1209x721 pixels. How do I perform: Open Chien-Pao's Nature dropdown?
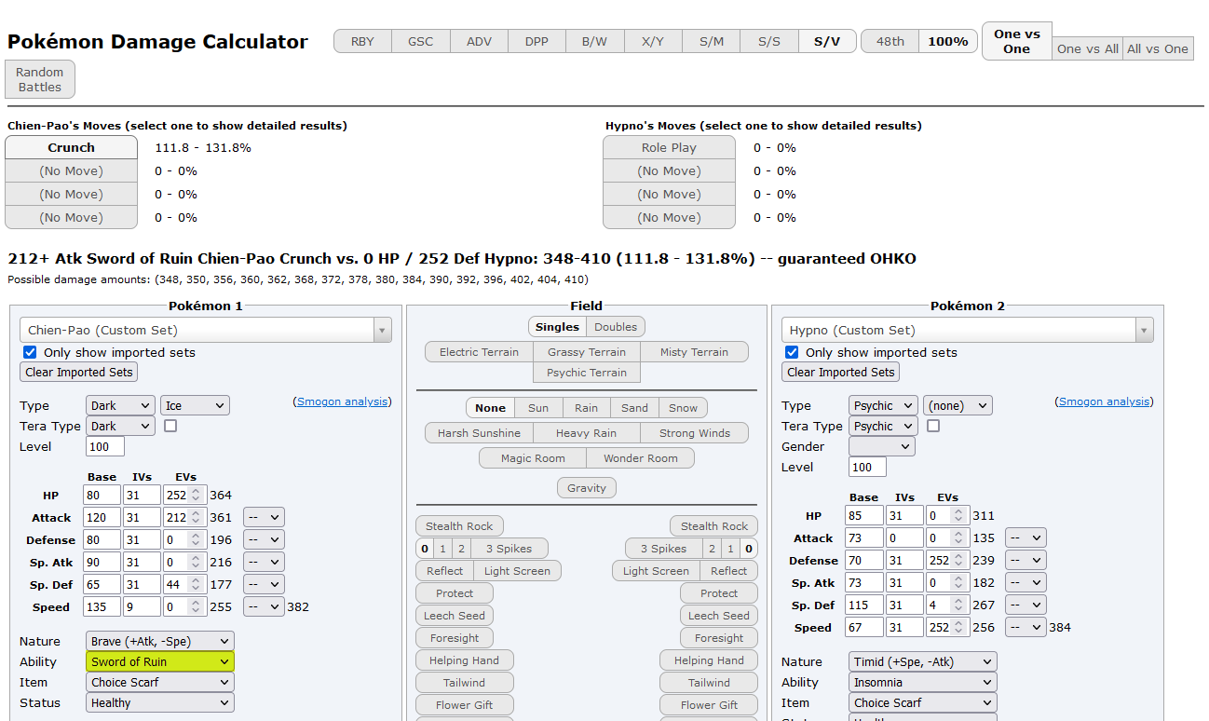click(x=160, y=641)
